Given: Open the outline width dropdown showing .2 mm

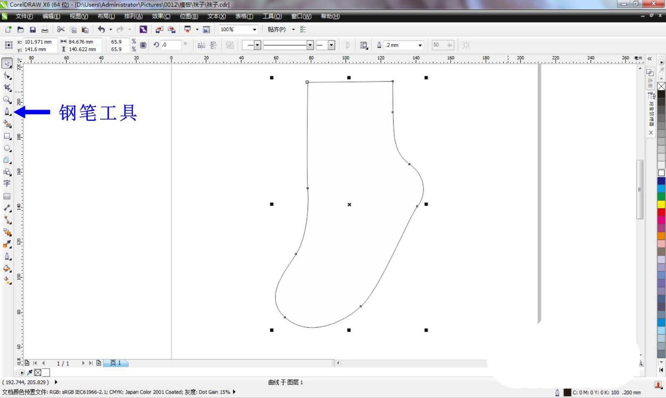Looking at the screenshot, I should [x=420, y=45].
